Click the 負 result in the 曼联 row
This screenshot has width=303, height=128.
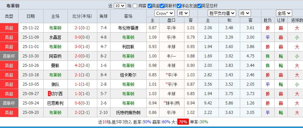click(268, 66)
